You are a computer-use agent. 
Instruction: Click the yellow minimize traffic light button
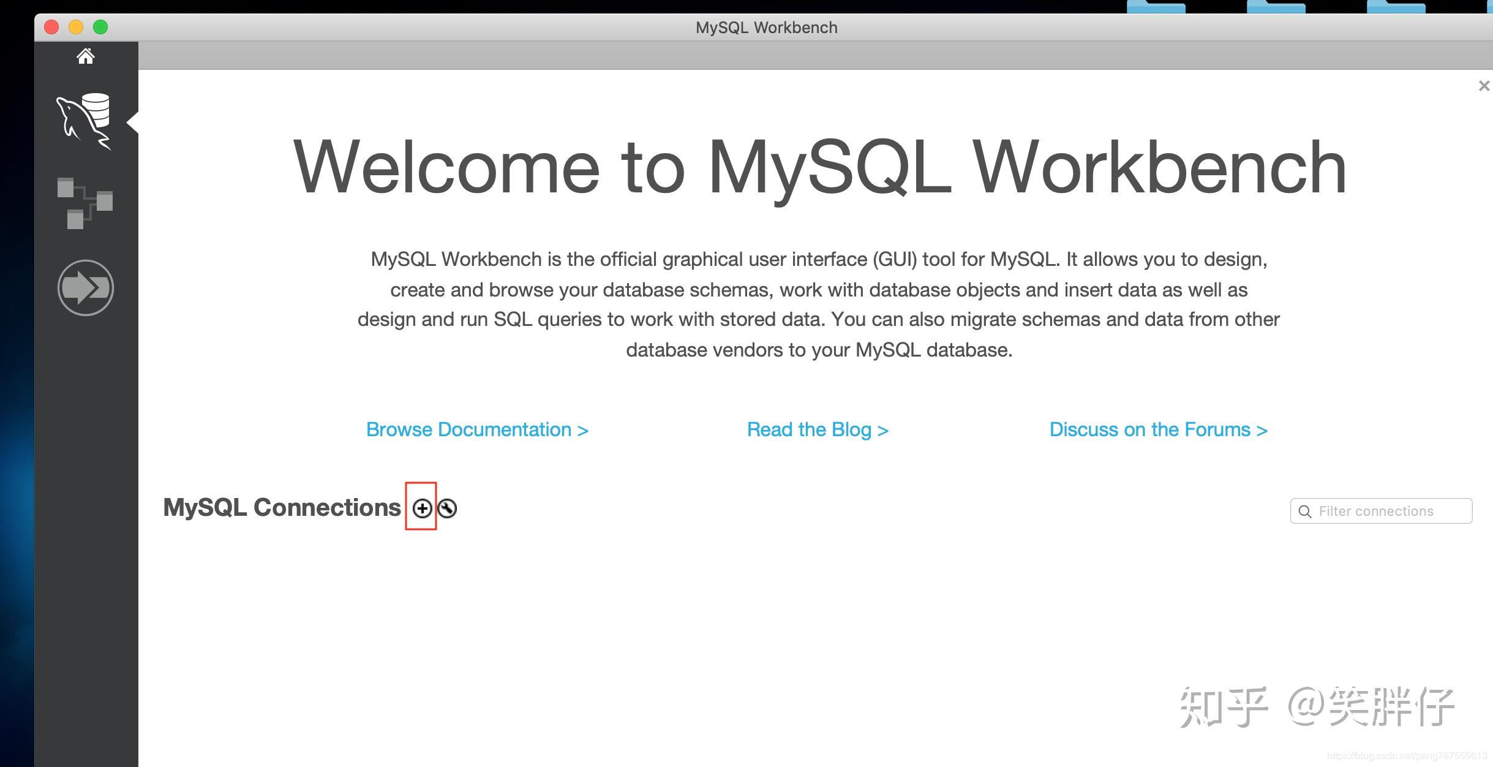[76, 27]
